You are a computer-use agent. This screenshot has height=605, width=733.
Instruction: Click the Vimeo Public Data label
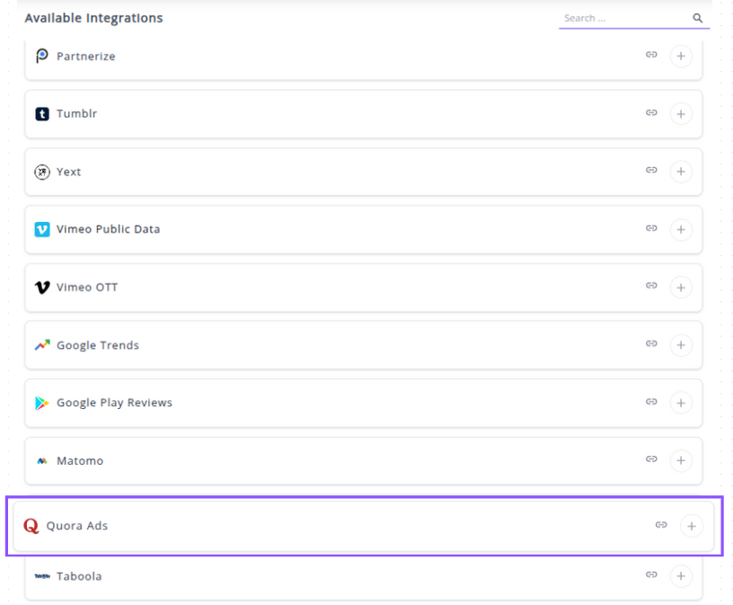click(108, 229)
